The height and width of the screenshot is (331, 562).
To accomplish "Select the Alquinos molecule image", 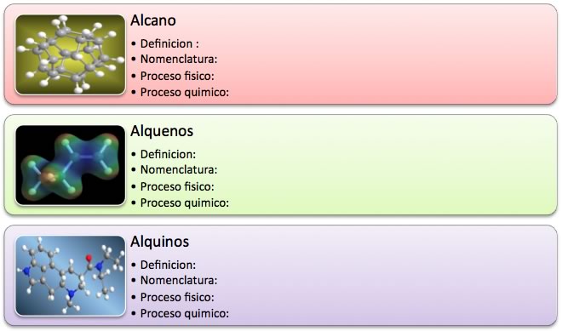I will pos(70,276).
